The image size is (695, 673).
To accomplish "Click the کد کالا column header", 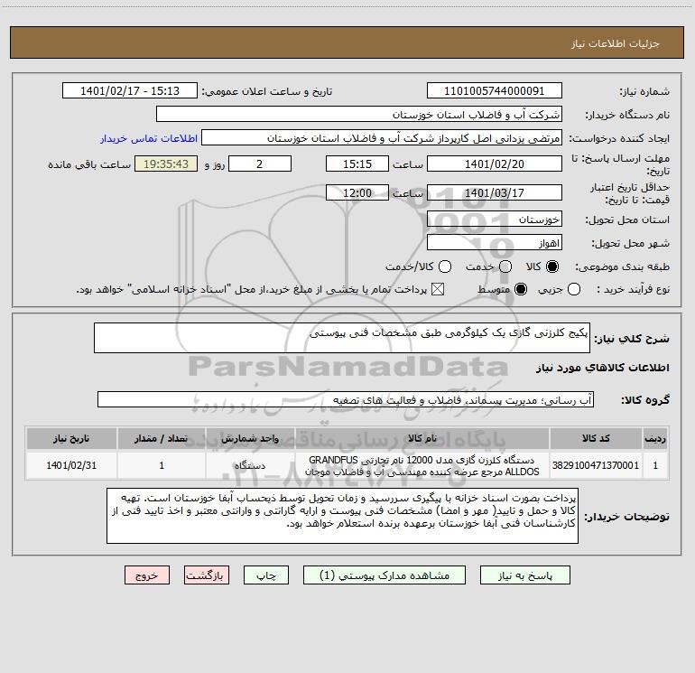I will click(596, 438).
